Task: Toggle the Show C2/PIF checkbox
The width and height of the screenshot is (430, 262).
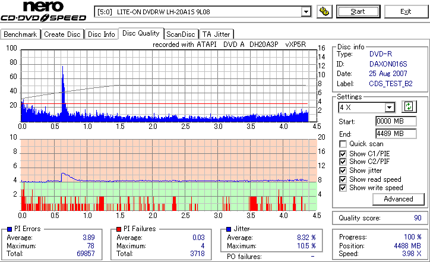Action: 343,162
